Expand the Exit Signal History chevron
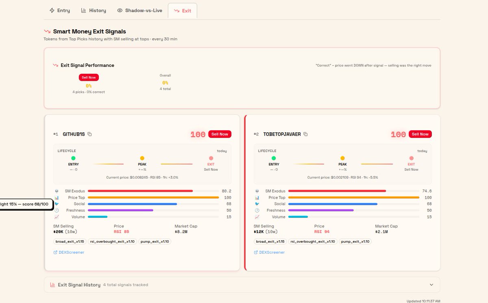 [x=431, y=285]
